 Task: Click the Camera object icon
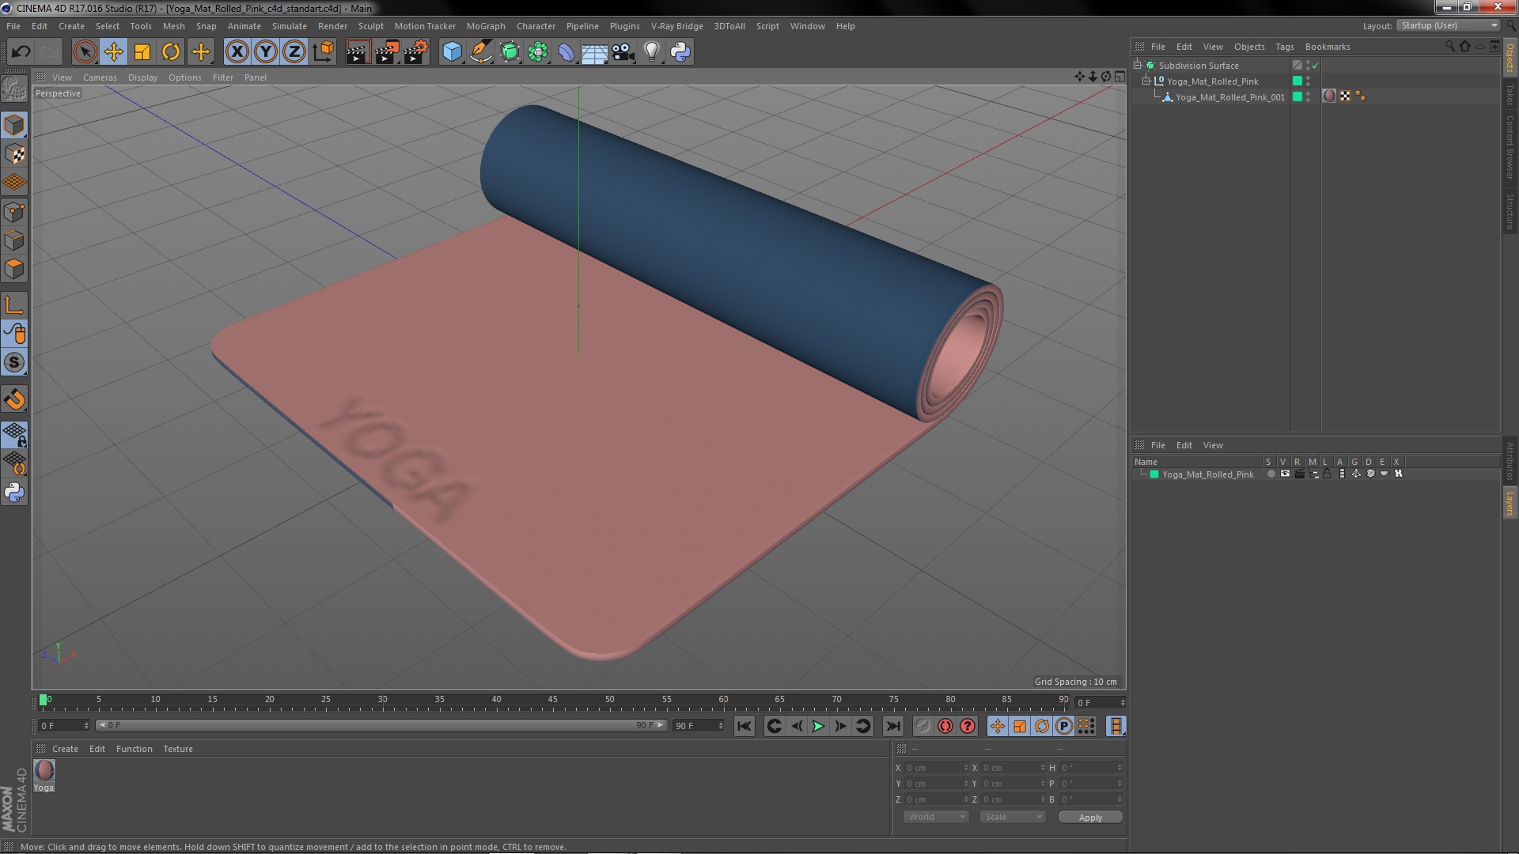623,52
